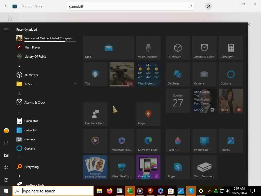This screenshot has width=261, height=196.
Task: Click the # section header in app list
Action: 19,66
